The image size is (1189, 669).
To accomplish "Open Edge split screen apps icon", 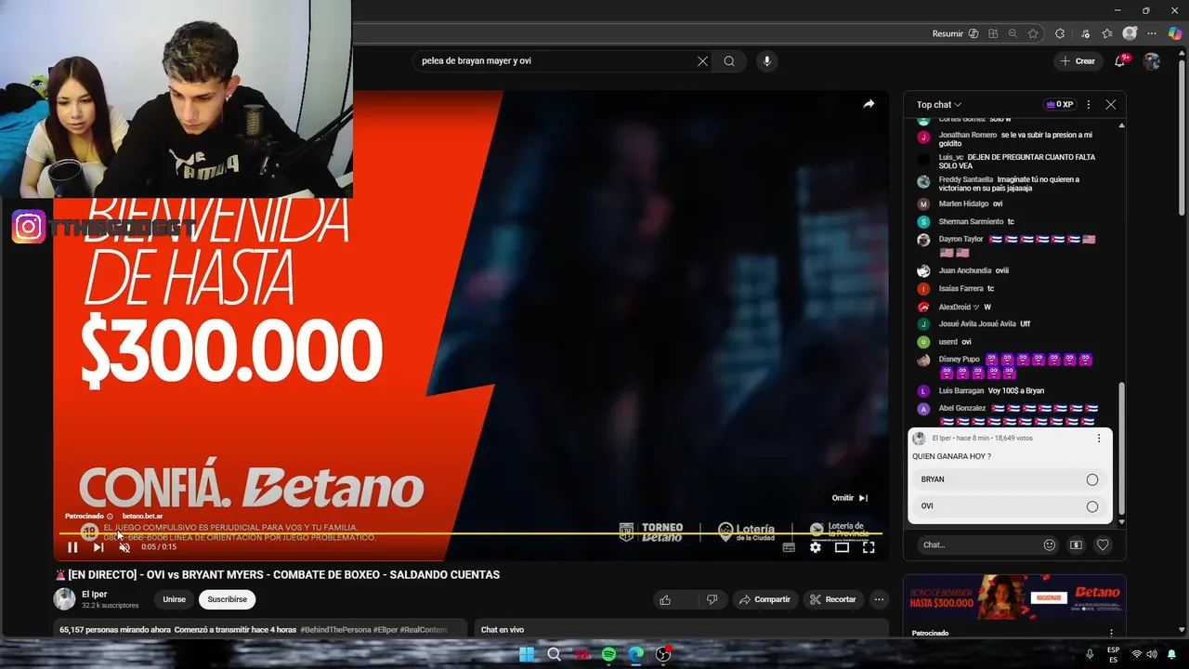I will 993,33.
